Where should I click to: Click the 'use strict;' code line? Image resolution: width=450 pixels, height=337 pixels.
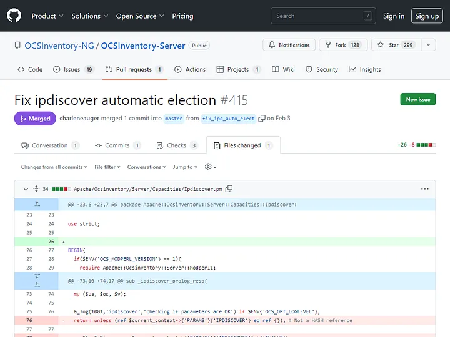click(84, 224)
